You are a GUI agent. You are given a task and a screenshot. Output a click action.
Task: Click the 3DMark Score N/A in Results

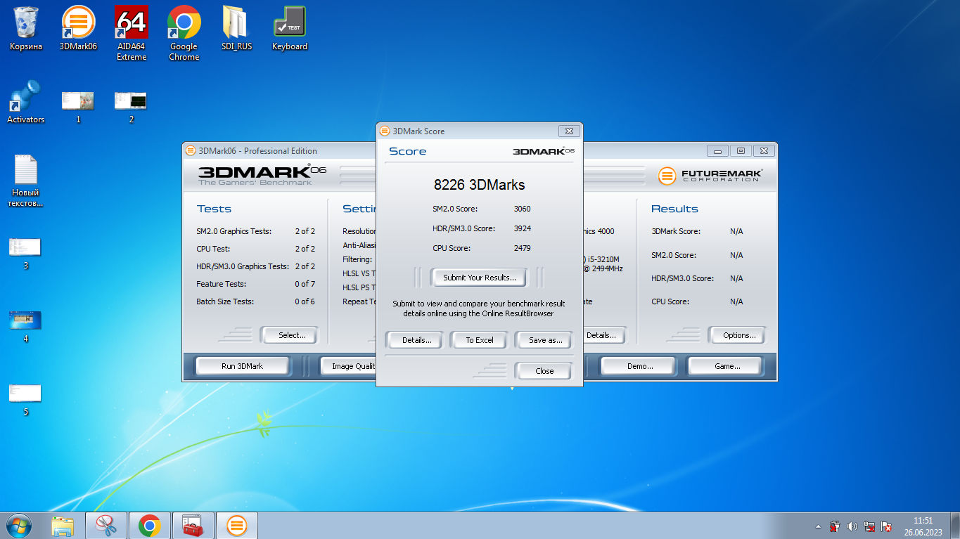(x=736, y=231)
